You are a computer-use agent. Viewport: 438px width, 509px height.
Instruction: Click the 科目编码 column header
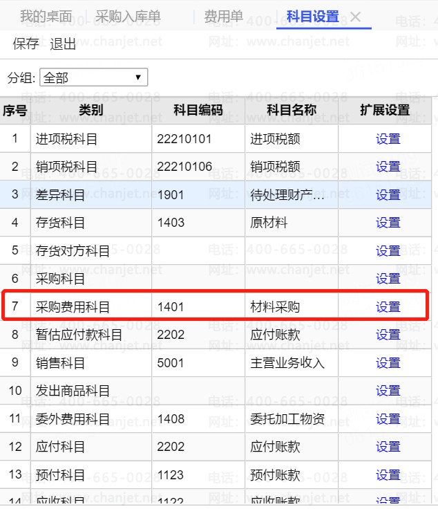[198, 110]
